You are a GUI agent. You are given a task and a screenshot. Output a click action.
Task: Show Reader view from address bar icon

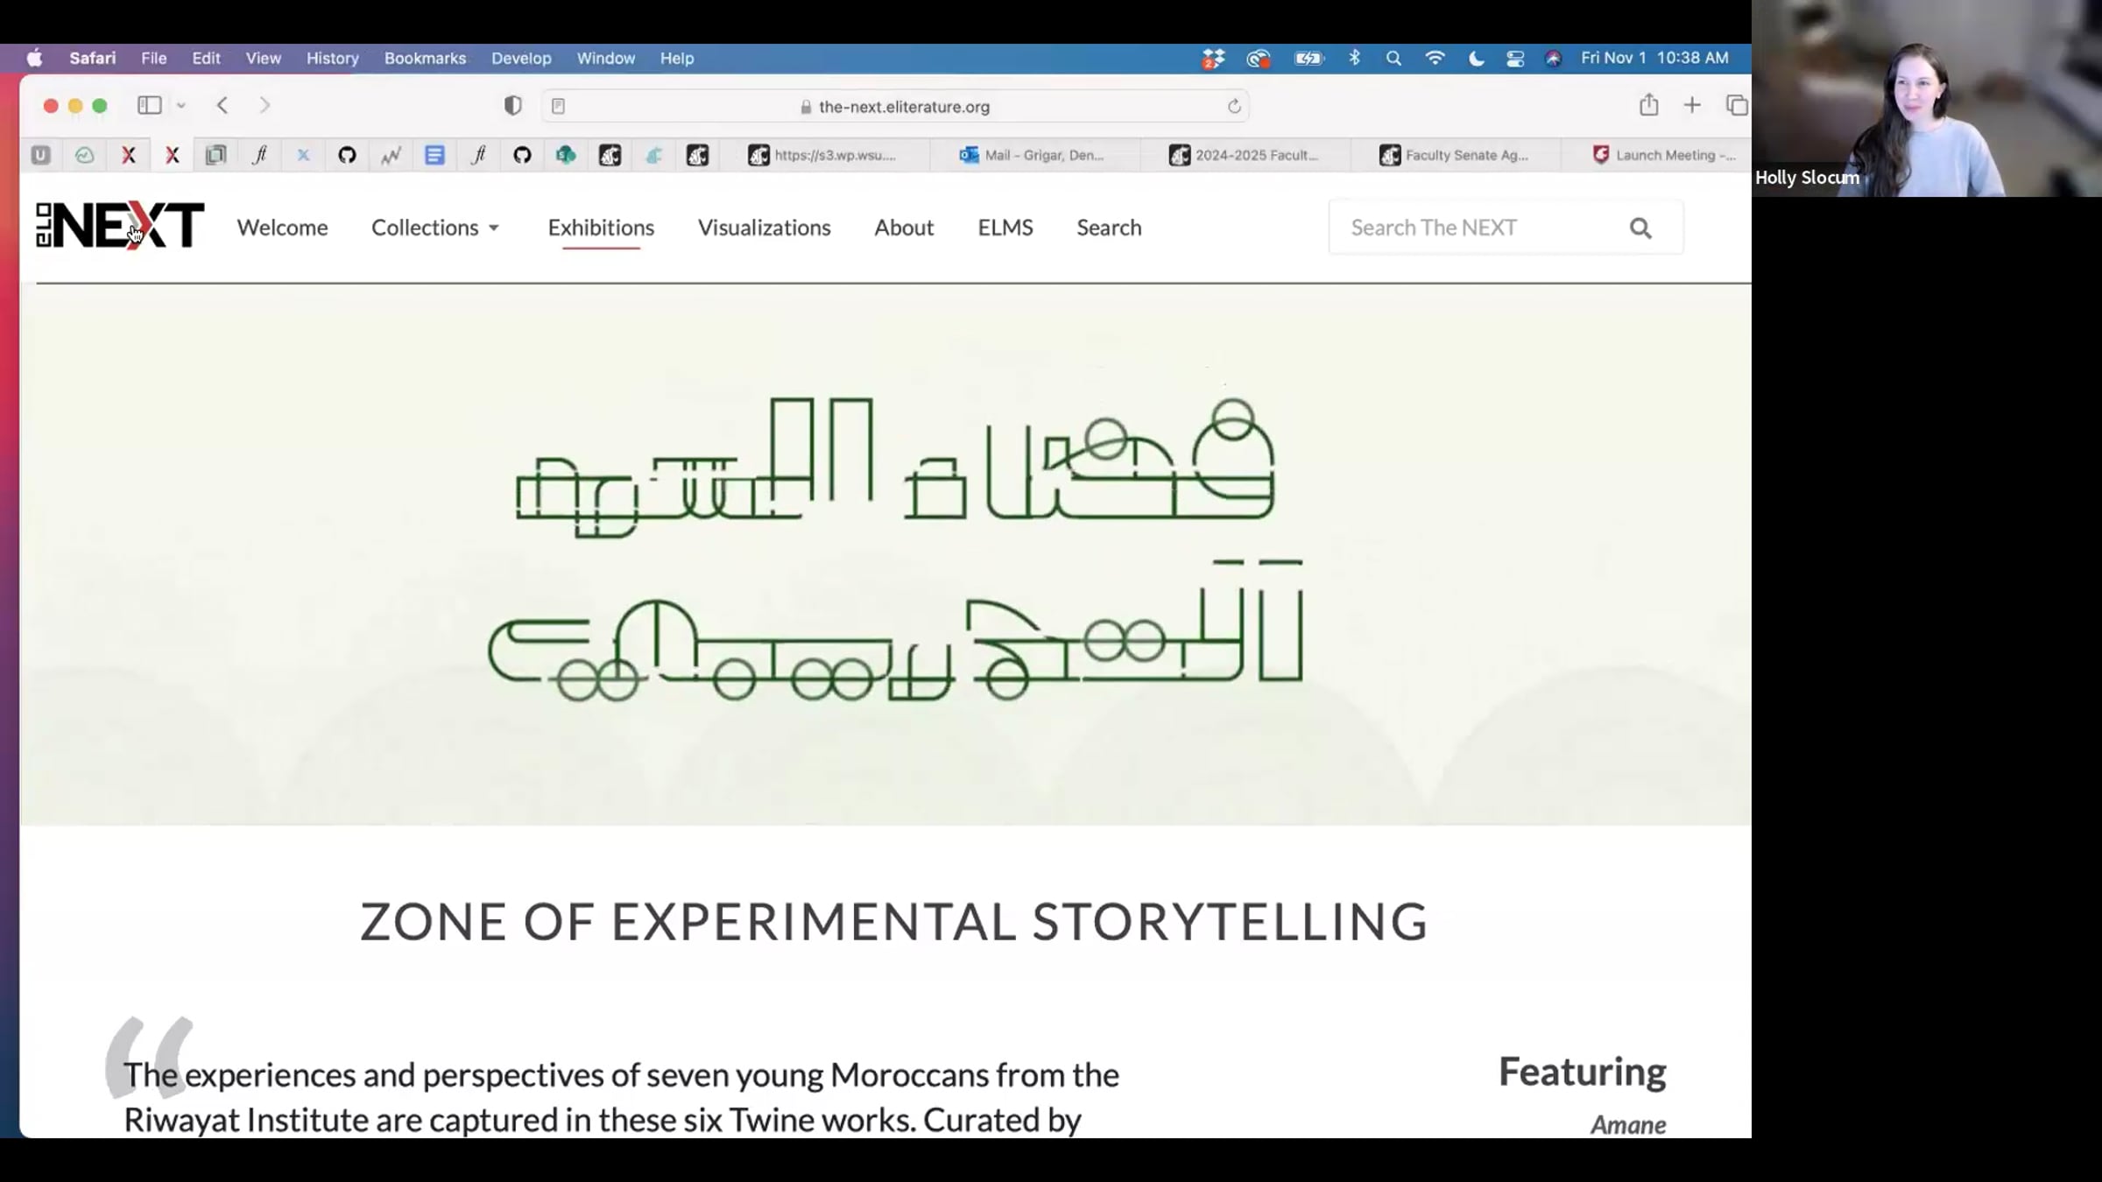pos(558,106)
